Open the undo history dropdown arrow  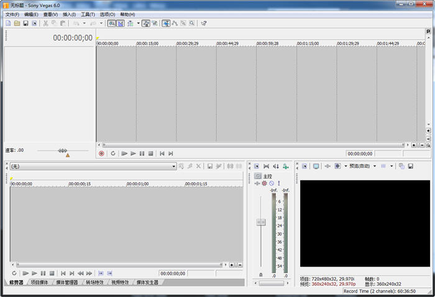83,23
